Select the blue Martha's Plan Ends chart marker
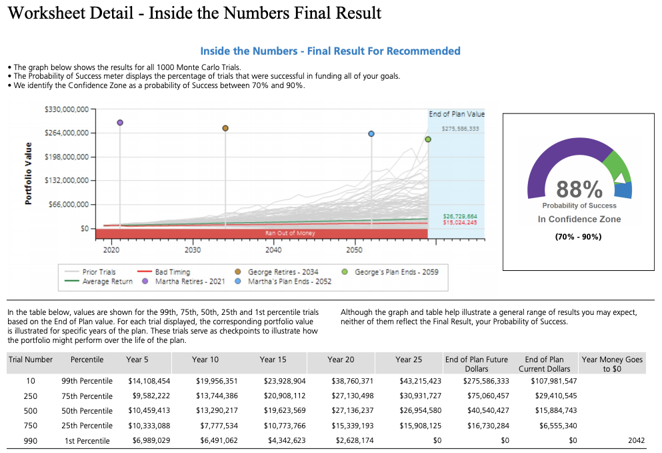 [x=371, y=134]
